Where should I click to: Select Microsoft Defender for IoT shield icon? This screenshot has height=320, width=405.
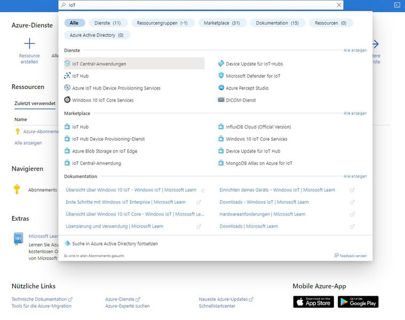[x=221, y=76]
